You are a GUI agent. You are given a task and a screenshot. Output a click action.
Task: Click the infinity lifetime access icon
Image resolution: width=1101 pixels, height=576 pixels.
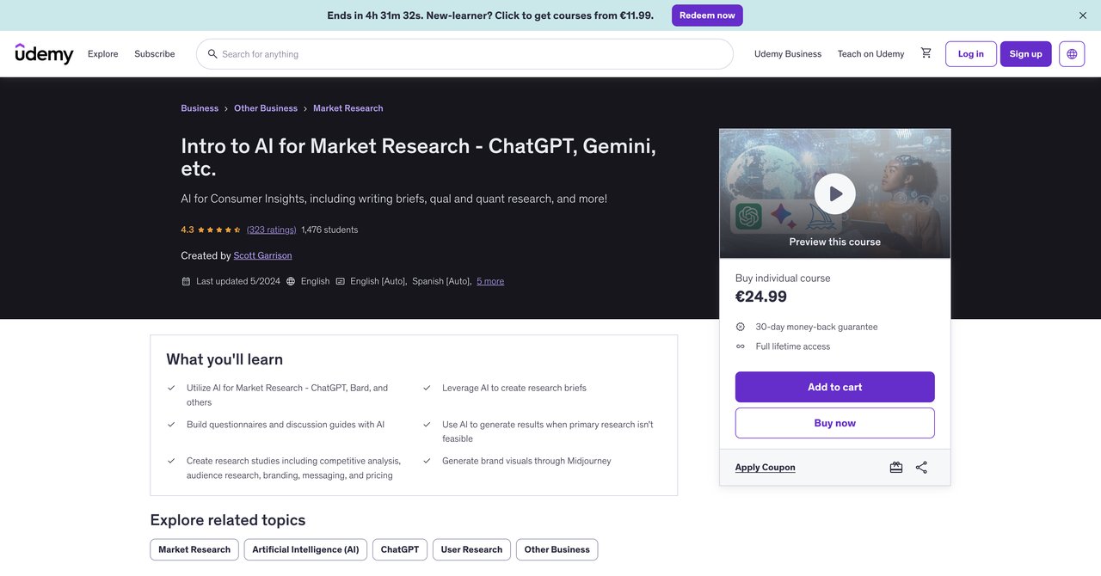point(741,346)
